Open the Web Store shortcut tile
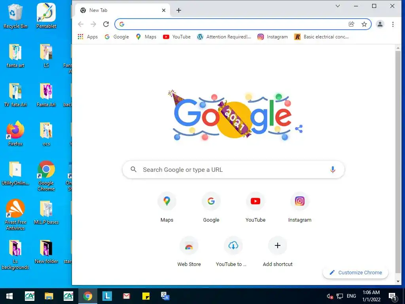The width and height of the screenshot is (405, 304). (x=189, y=252)
